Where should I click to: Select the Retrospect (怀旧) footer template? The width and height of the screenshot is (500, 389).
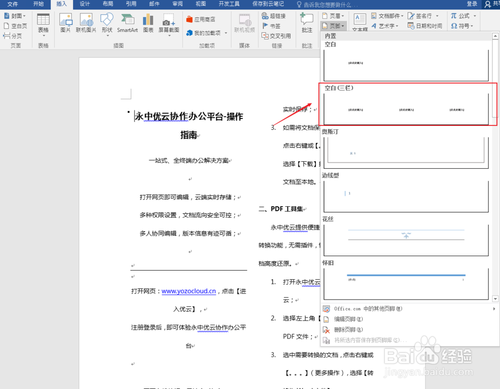pos(406,280)
